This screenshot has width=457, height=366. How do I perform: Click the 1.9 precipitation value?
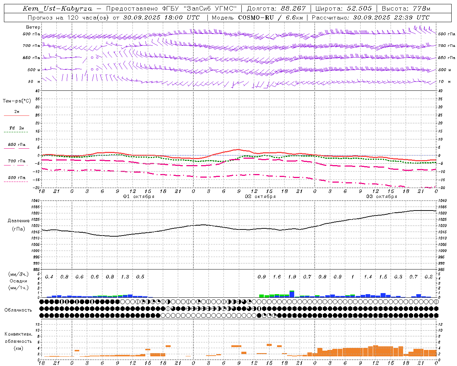click(292, 277)
